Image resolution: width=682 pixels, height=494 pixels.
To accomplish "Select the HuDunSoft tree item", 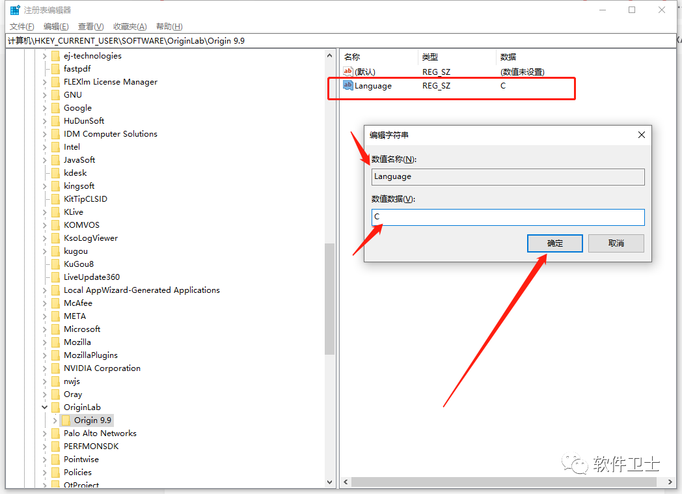I will pos(84,121).
